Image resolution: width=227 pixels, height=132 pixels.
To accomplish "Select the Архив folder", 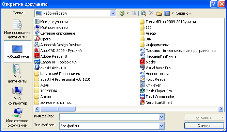I will click(x=43, y=97).
